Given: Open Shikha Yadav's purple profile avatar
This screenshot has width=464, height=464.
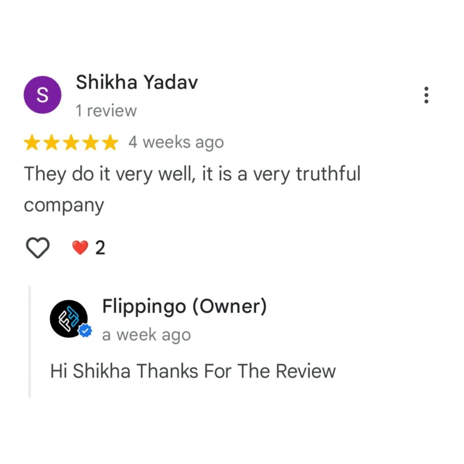Looking at the screenshot, I should [x=42, y=95].
